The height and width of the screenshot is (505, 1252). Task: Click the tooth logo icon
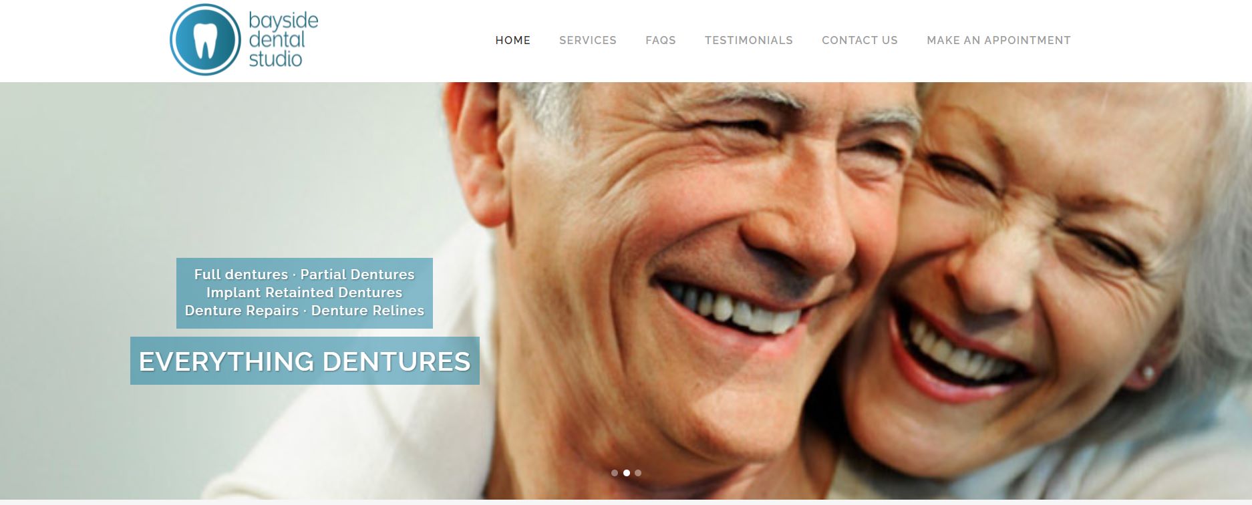click(205, 39)
